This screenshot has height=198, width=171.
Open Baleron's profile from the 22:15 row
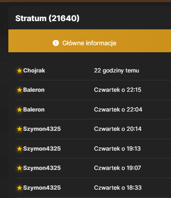point(34,90)
